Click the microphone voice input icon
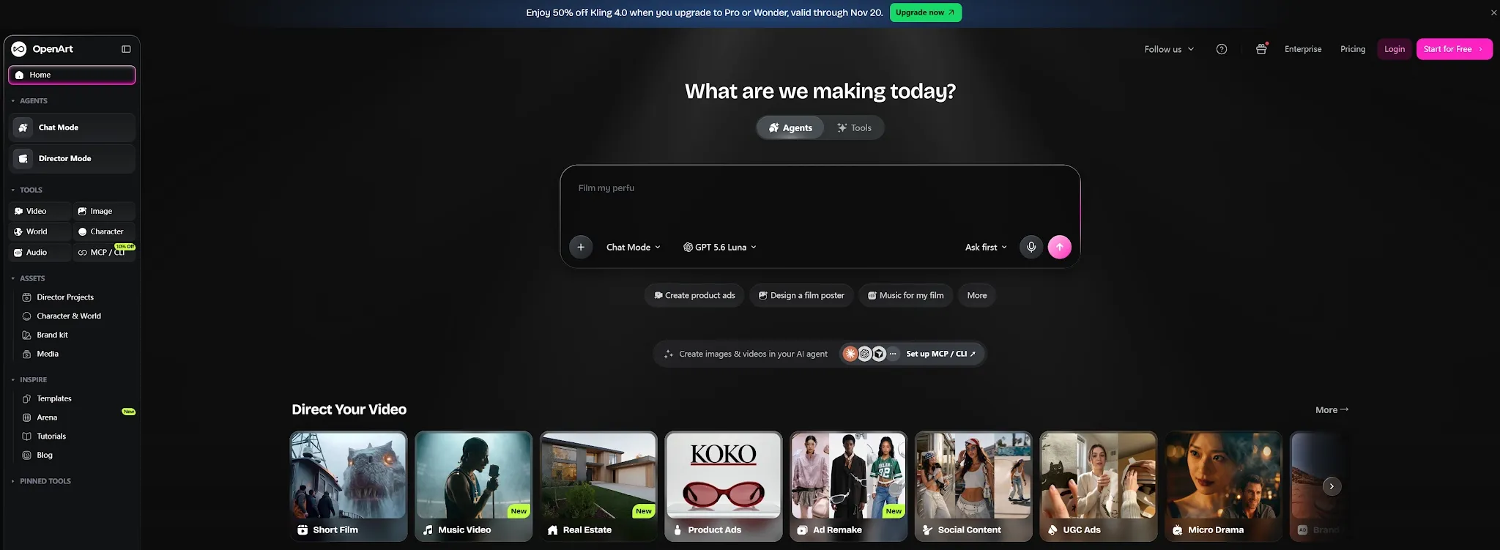The image size is (1500, 550). [1031, 248]
